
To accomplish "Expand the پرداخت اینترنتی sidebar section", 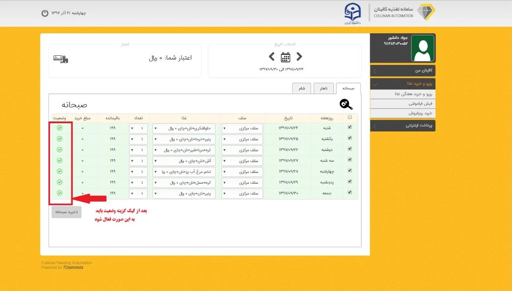I will [403, 126].
